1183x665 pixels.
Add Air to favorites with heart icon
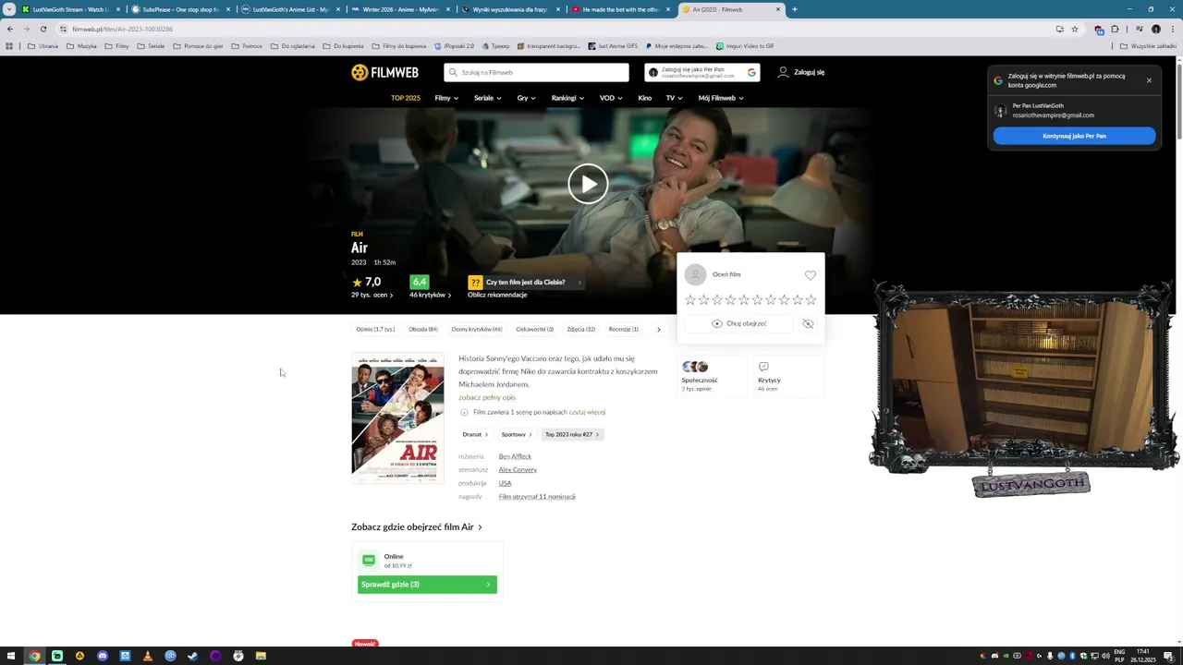811,275
